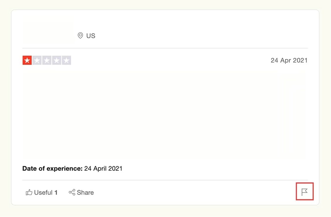
Task: Click the thumbs-up icon beside Useful
Action: point(29,192)
